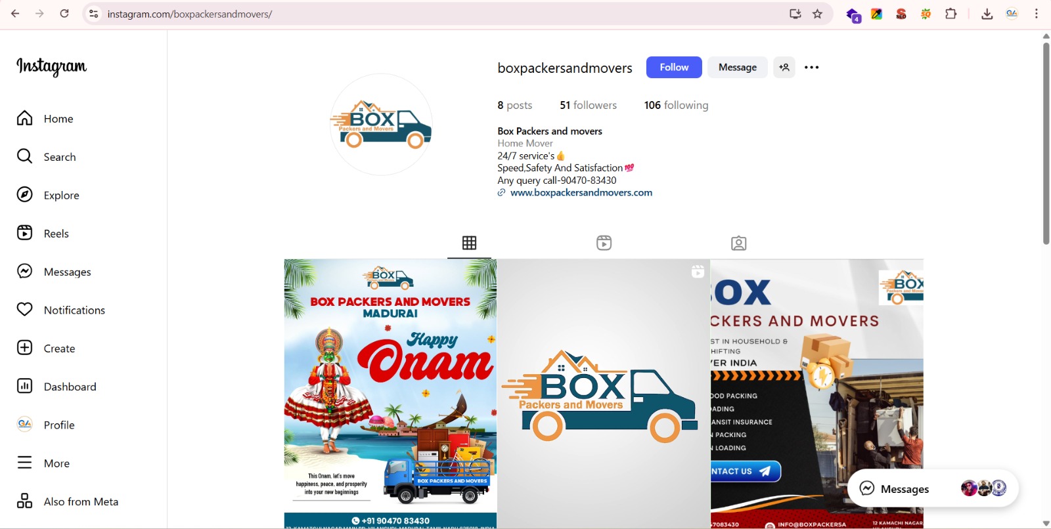Click the page vertical scrollbar
This screenshot has width=1051, height=529.
click(1046, 144)
